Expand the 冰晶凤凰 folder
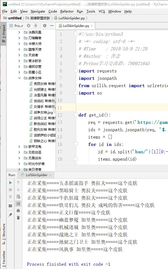Screen dimensions: 168x269 19,32
